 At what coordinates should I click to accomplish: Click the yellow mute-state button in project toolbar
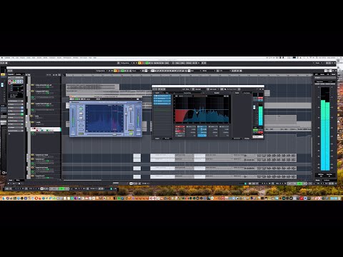116,71
